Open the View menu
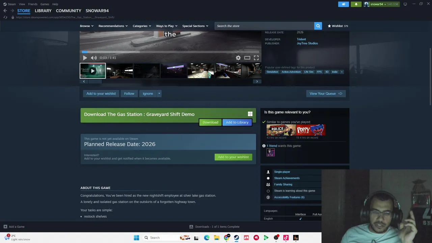Viewport: 432px width, 243px height. coord(22,4)
